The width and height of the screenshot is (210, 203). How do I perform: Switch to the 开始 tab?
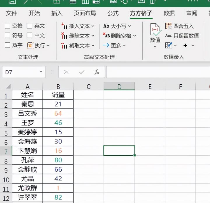pos(34,13)
